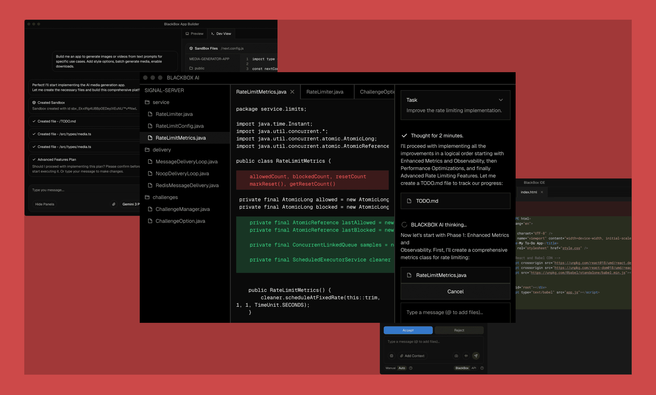Click the camera screenshot icon

pos(456,356)
